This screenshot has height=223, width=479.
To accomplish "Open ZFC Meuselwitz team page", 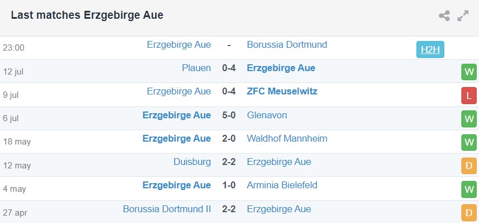I will (x=282, y=92).
